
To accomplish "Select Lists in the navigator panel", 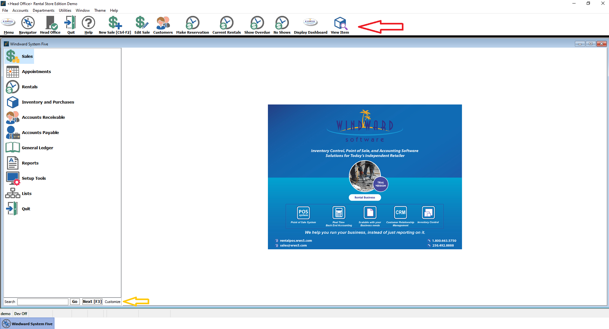I will (x=19, y=194).
